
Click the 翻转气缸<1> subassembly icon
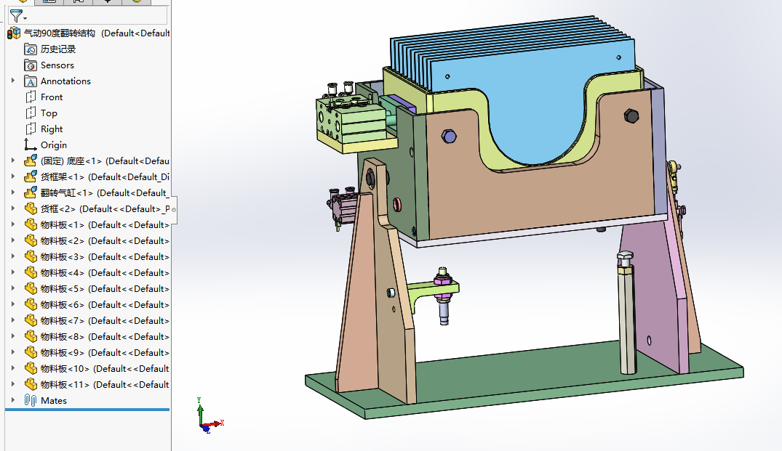coord(31,192)
